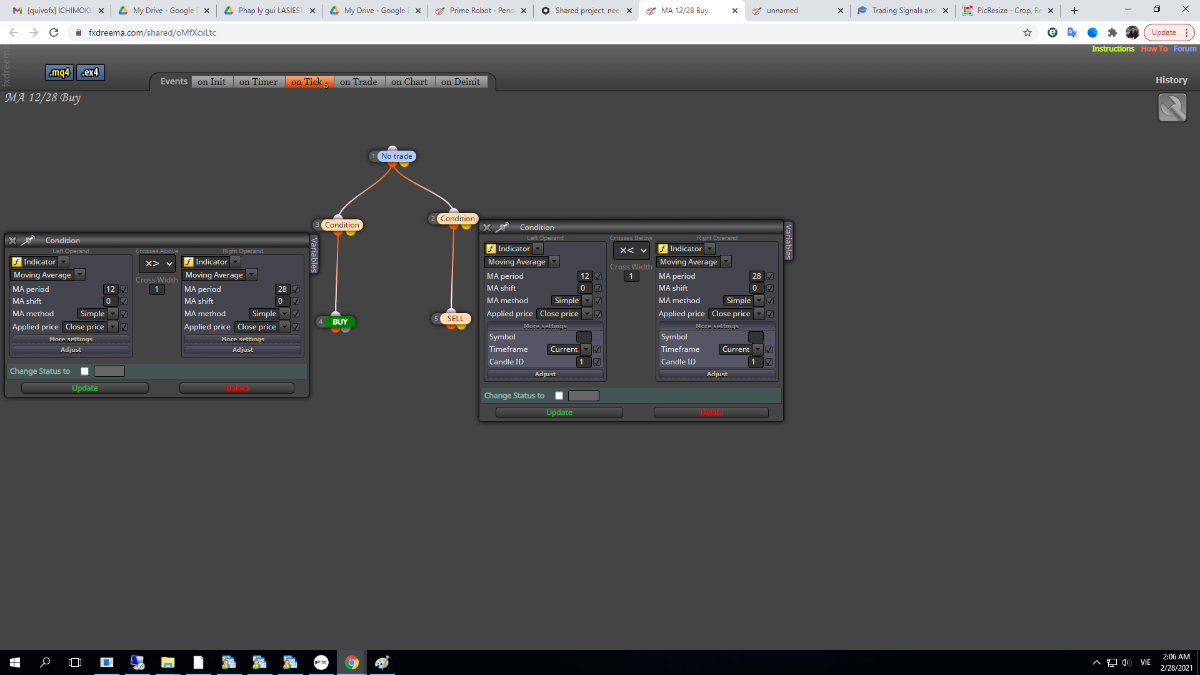Open File Explorer from taskbar
Viewport: 1200px width, 675px height.
click(167, 662)
